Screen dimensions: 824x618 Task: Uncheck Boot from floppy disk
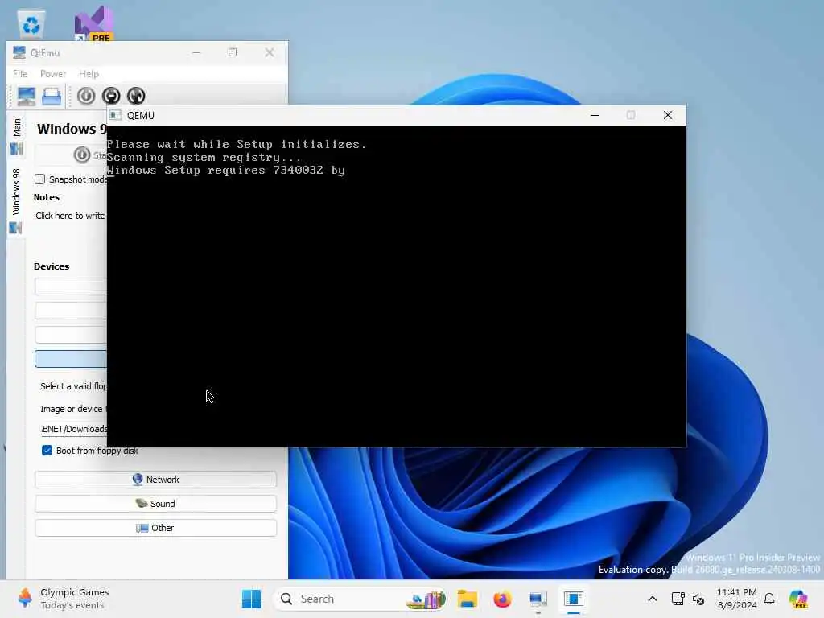pos(47,451)
